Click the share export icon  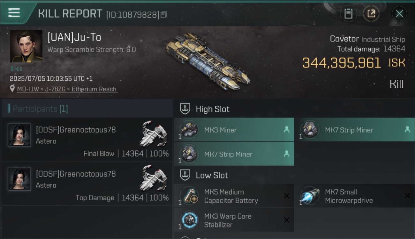point(371,13)
